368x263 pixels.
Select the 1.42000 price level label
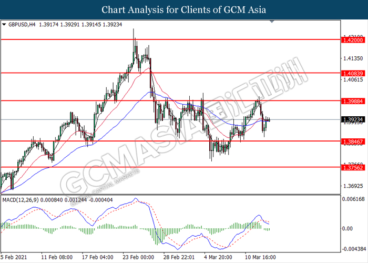coord(353,40)
